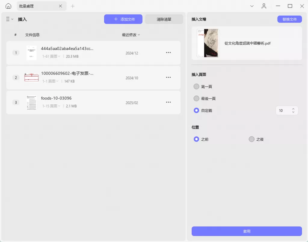The height and width of the screenshot is (242, 308).
Task: Click the 147 KB file size
Action: coord(69,81)
